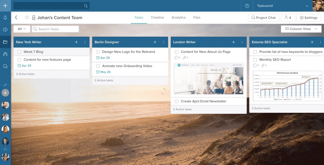Open Berlin Designer list options menu
The height and width of the screenshot is (165, 324).
pyautogui.click(x=164, y=42)
